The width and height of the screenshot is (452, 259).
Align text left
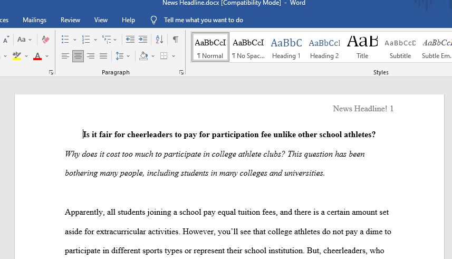click(65, 56)
